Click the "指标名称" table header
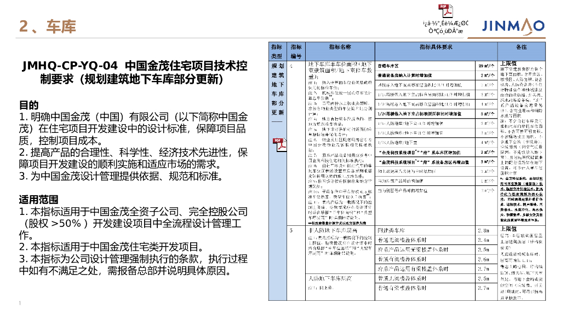 [340, 51]
